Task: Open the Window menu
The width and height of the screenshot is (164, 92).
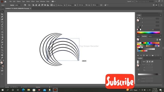Action: tap(43, 2)
